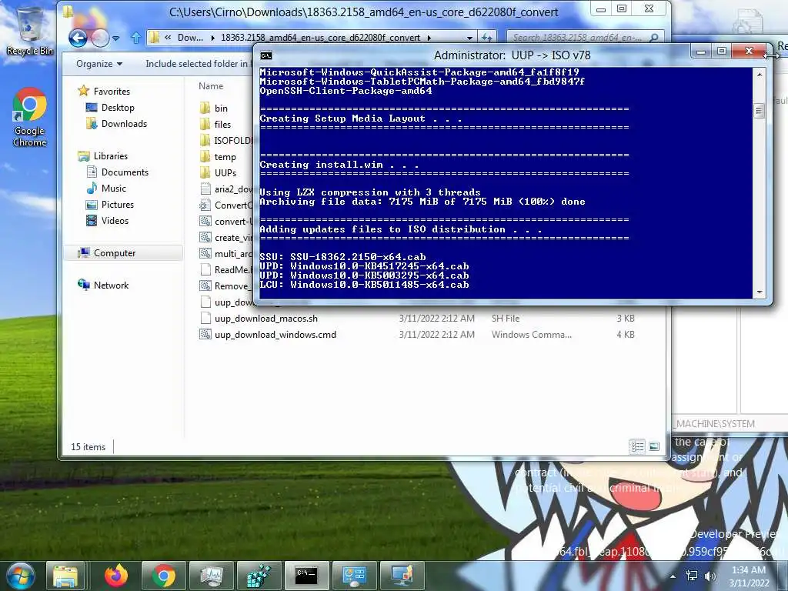The width and height of the screenshot is (788, 591).
Task: Expand the address bar history dropdown
Action: 469,38
